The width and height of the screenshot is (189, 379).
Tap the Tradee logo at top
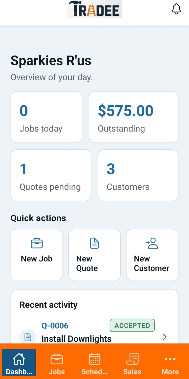tap(94, 9)
